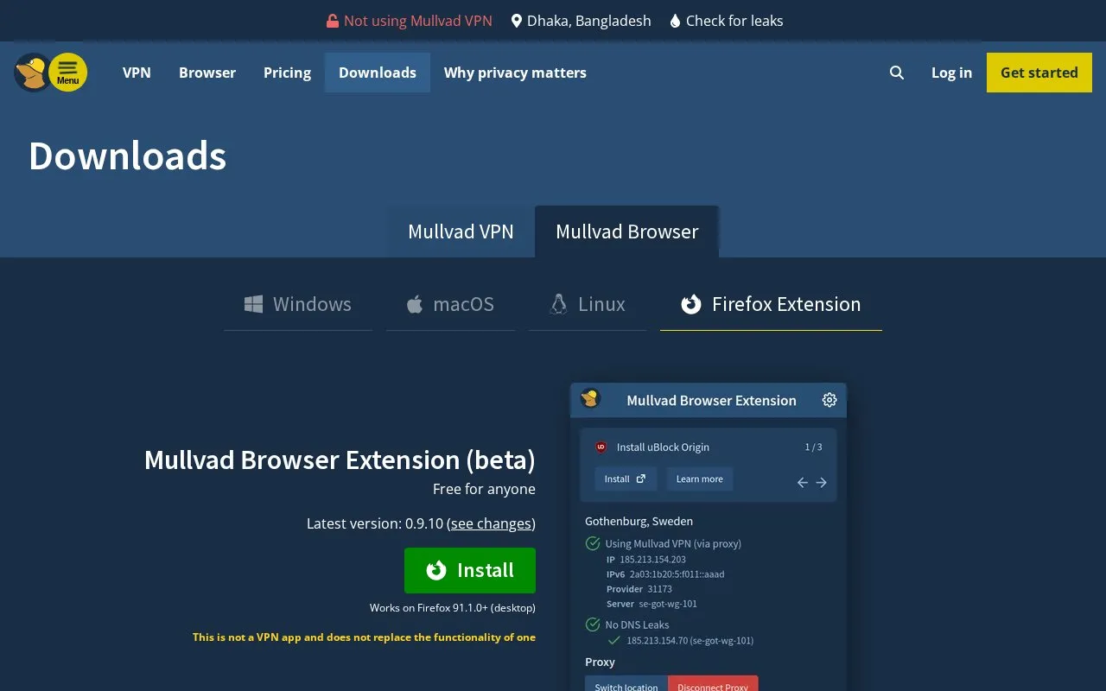The height and width of the screenshot is (691, 1106).
Task: Click the Mullvad mole logo
Action: click(32, 73)
